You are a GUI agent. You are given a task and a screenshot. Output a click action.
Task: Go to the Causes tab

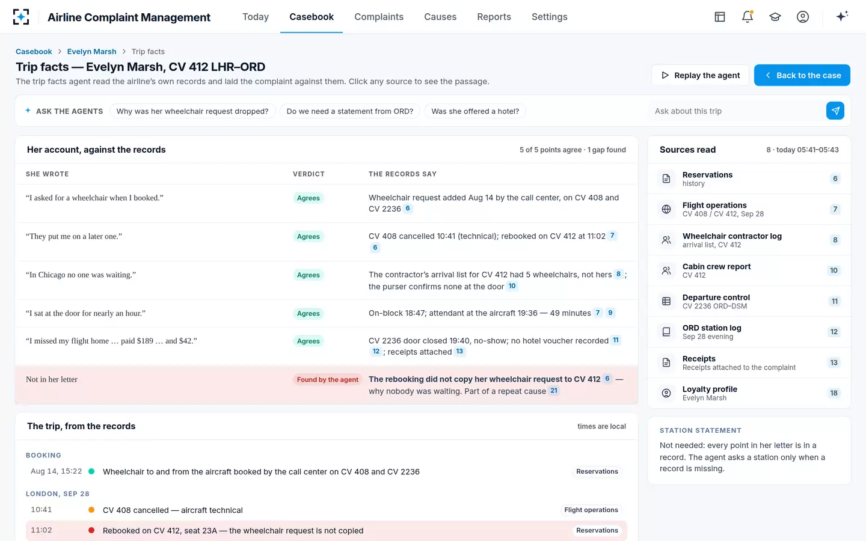click(x=440, y=17)
